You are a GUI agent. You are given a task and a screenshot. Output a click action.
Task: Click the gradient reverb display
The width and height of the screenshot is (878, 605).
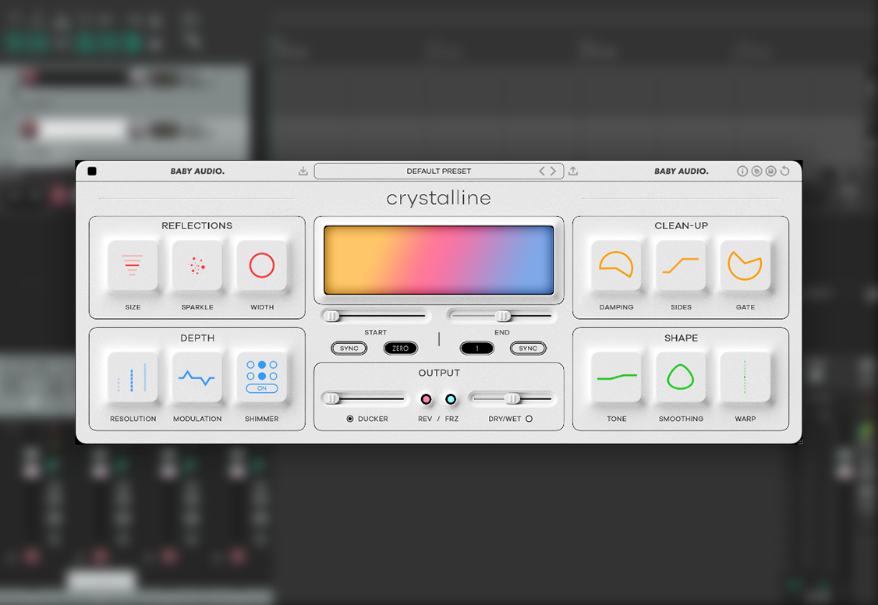(438, 260)
